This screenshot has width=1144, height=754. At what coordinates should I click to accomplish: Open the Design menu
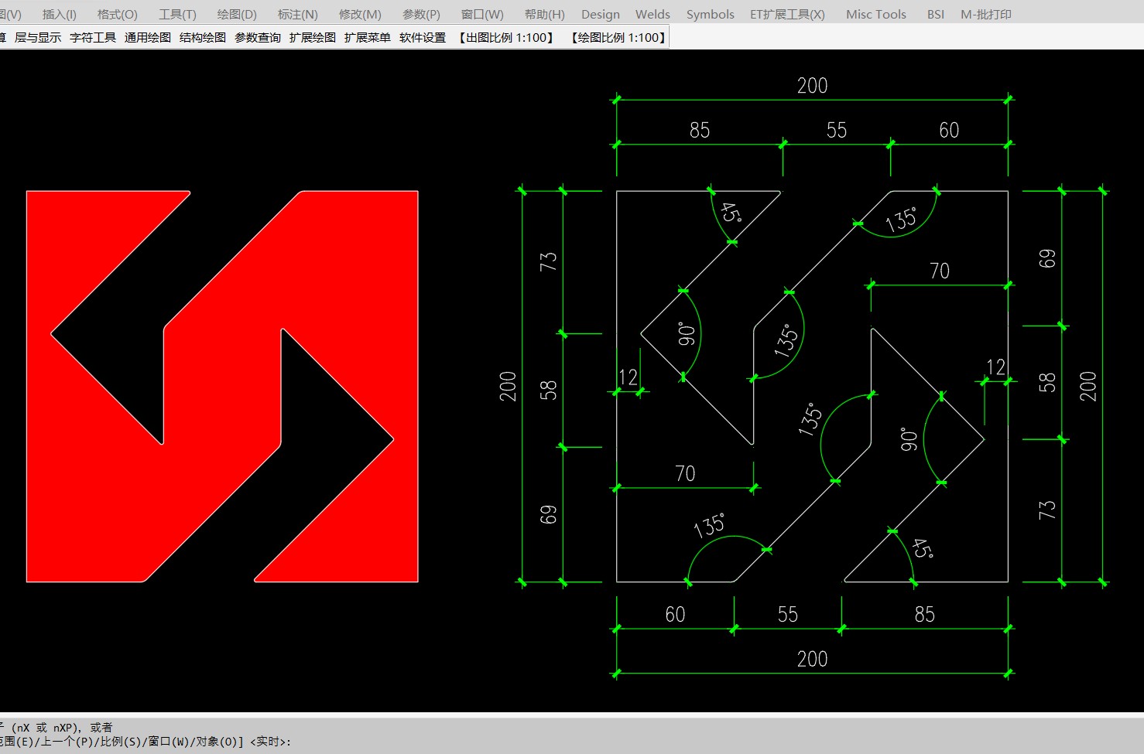601,14
